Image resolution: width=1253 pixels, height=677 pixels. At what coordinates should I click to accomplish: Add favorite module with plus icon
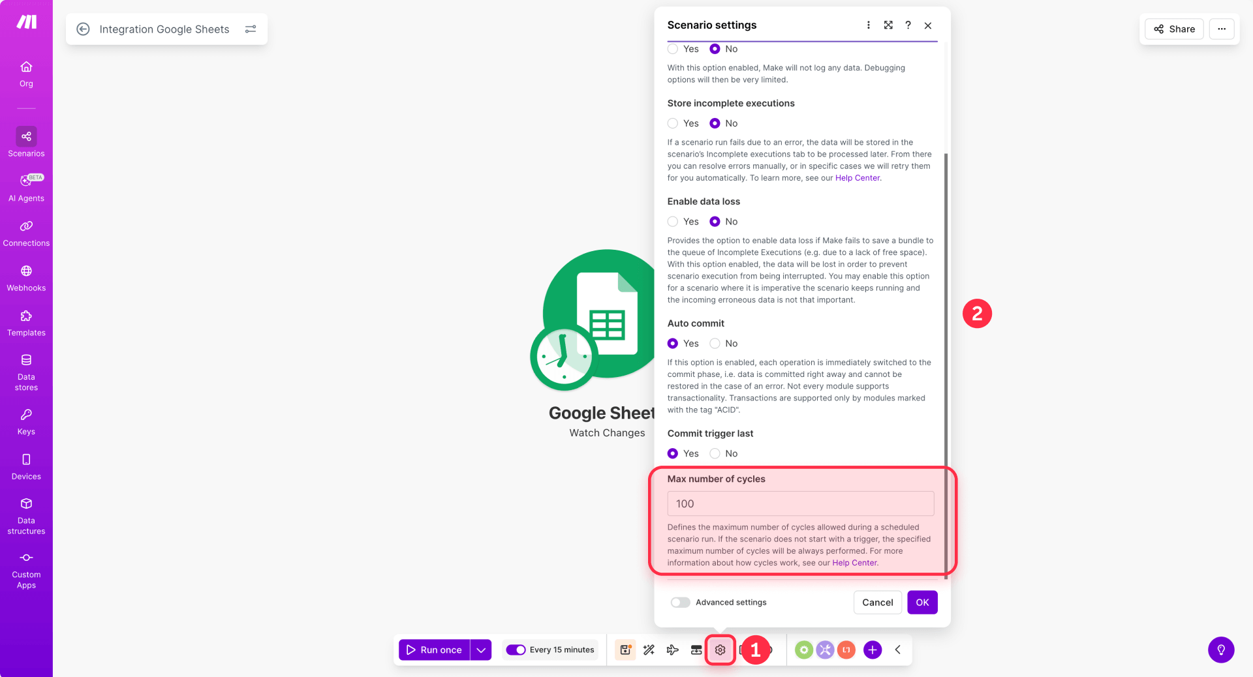point(873,650)
